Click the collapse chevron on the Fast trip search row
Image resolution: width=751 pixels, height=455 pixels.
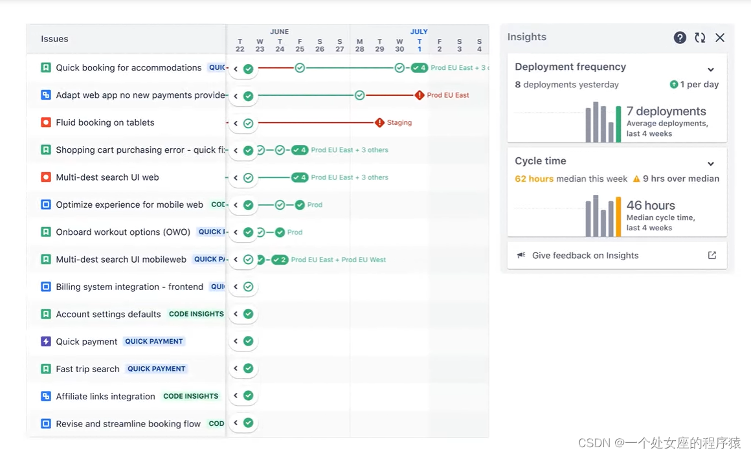coord(237,368)
